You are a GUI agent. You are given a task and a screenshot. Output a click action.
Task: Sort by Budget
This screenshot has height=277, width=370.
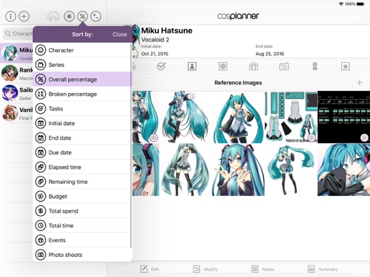pyautogui.click(x=82, y=196)
